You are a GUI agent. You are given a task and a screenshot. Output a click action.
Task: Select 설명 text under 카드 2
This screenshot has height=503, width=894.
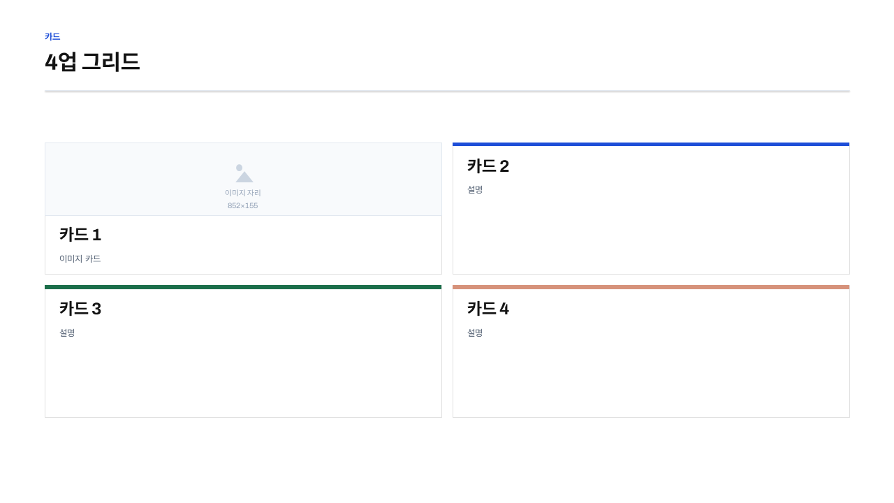pos(475,189)
